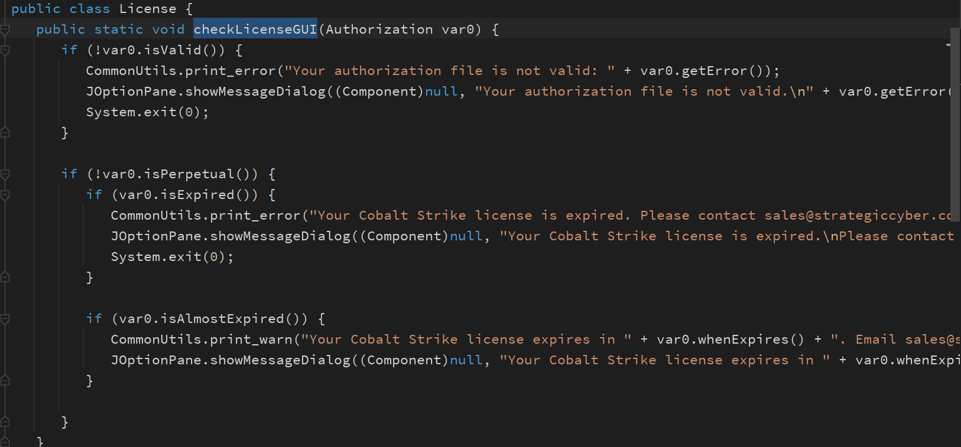Click "(Component)" cast in the isAlmostExpired block
The width and height of the screenshot is (961, 447).
click(404, 360)
